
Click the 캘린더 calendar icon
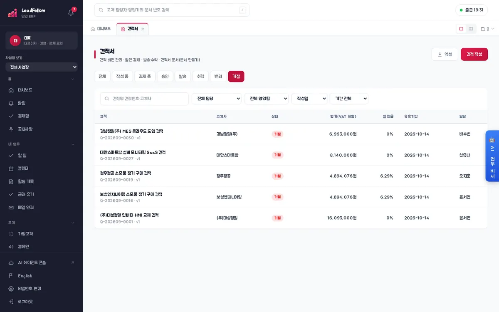tap(11, 168)
